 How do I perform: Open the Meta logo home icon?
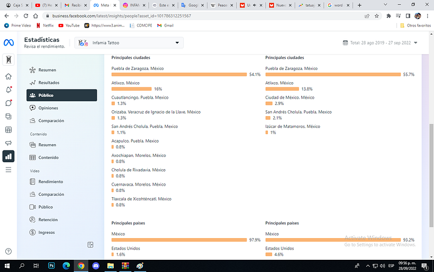click(8, 42)
